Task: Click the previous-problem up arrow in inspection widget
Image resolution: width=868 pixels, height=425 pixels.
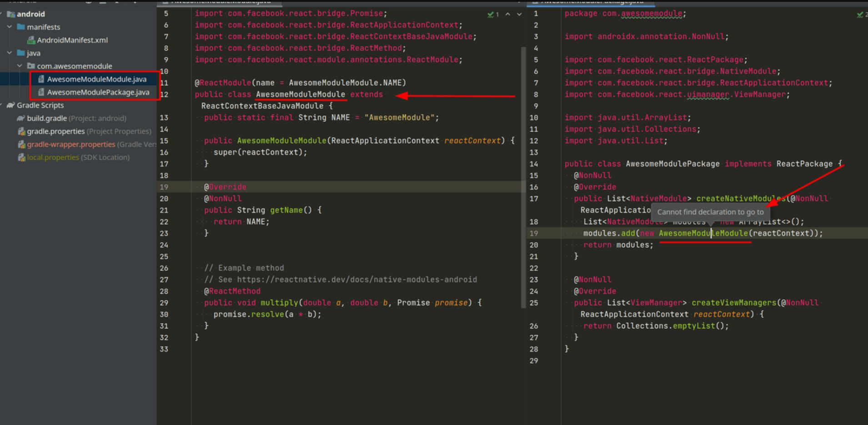Action: coord(508,14)
